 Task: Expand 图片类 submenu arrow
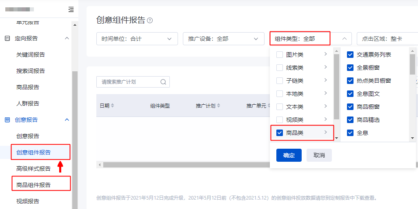pyautogui.click(x=325, y=54)
